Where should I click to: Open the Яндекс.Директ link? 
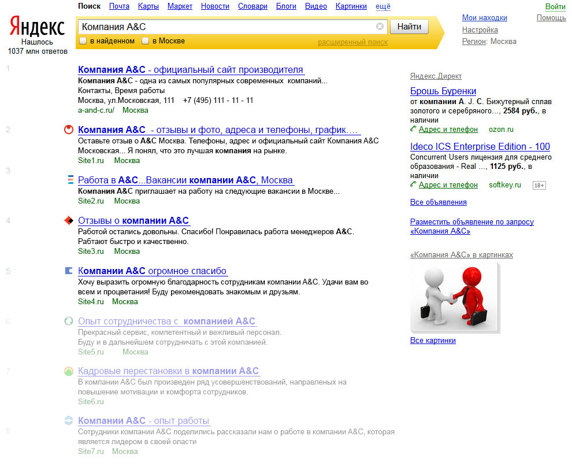[x=436, y=76]
